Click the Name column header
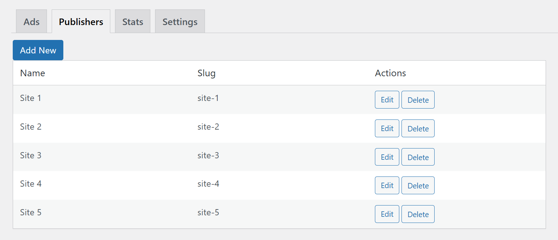The height and width of the screenshot is (240, 558). coord(32,73)
